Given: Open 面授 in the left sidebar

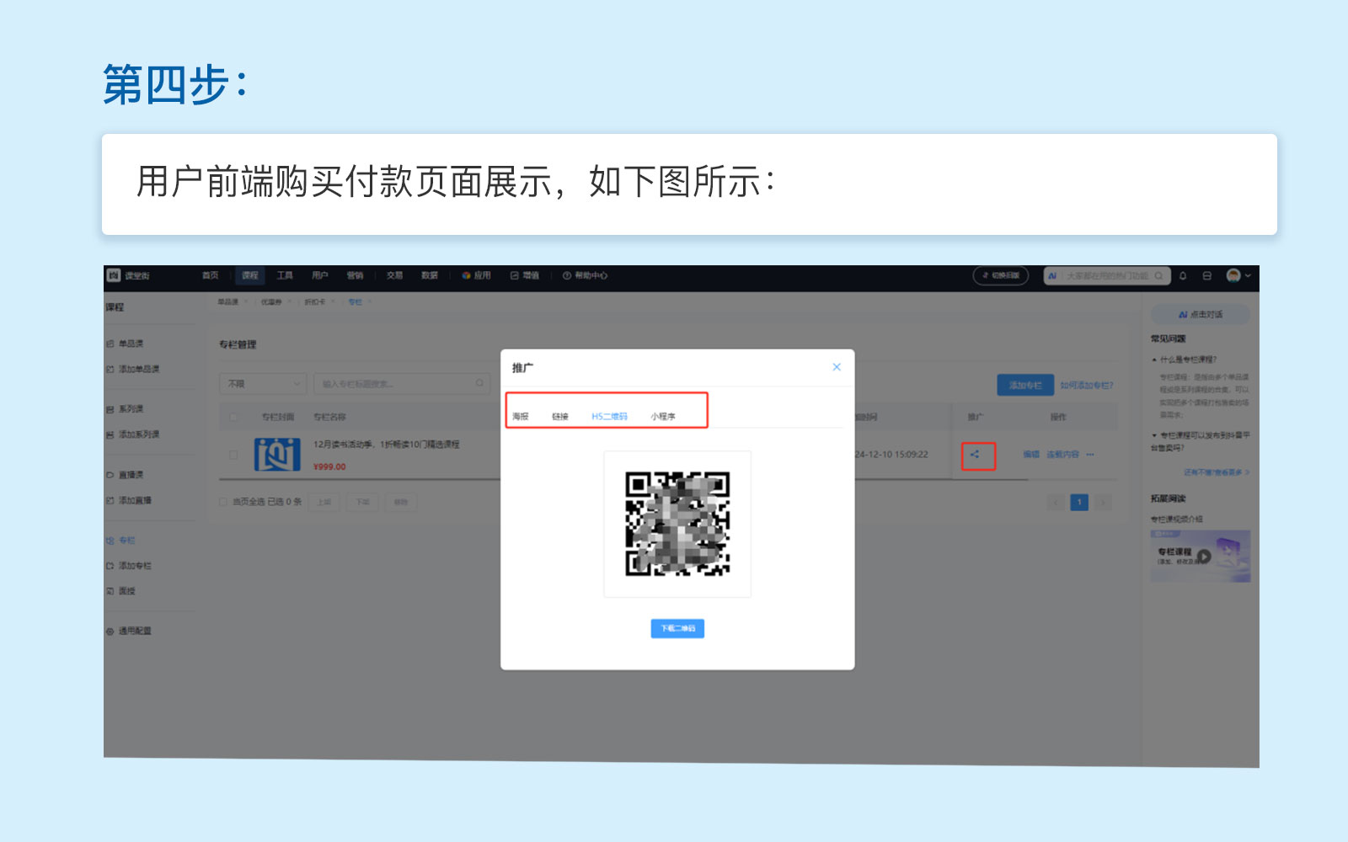Looking at the screenshot, I should (121, 591).
